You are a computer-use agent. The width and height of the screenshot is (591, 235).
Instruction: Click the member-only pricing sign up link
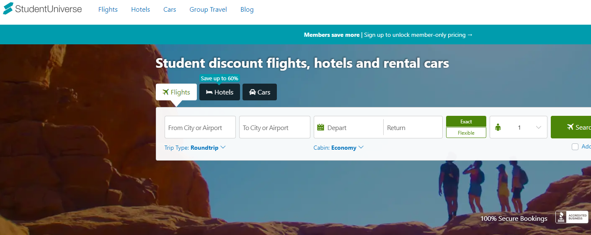pyautogui.click(x=418, y=35)
